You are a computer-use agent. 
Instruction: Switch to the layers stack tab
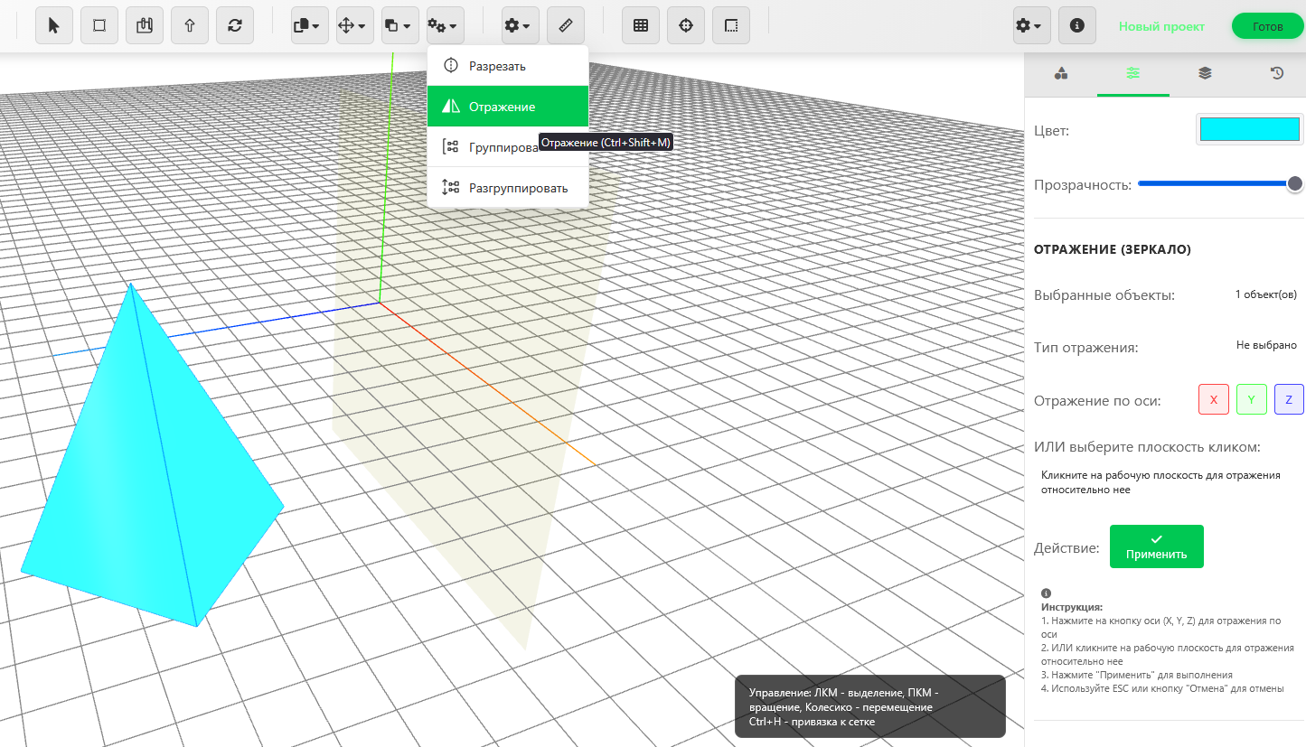click(1205, 74)
